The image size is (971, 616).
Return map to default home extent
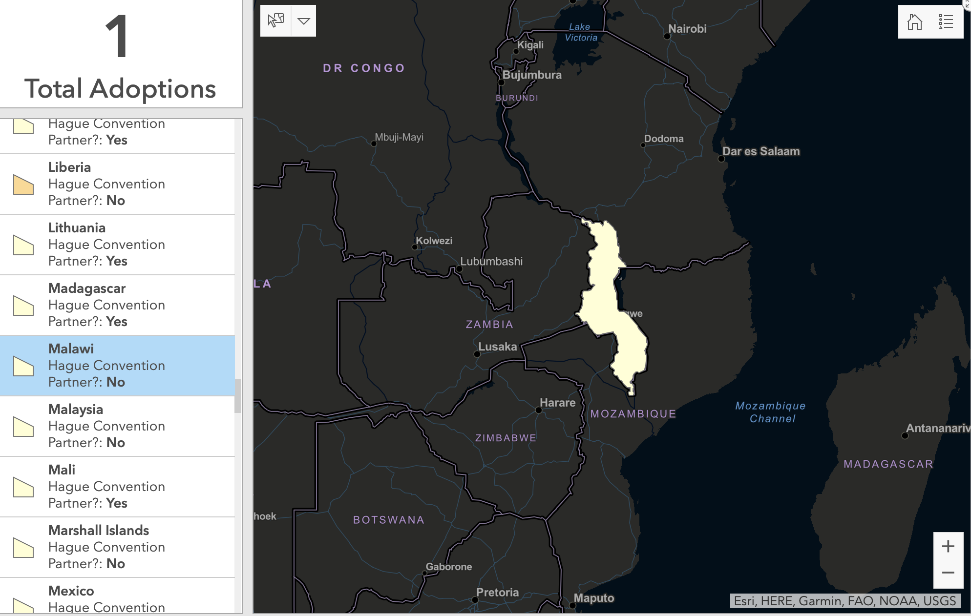914,22
